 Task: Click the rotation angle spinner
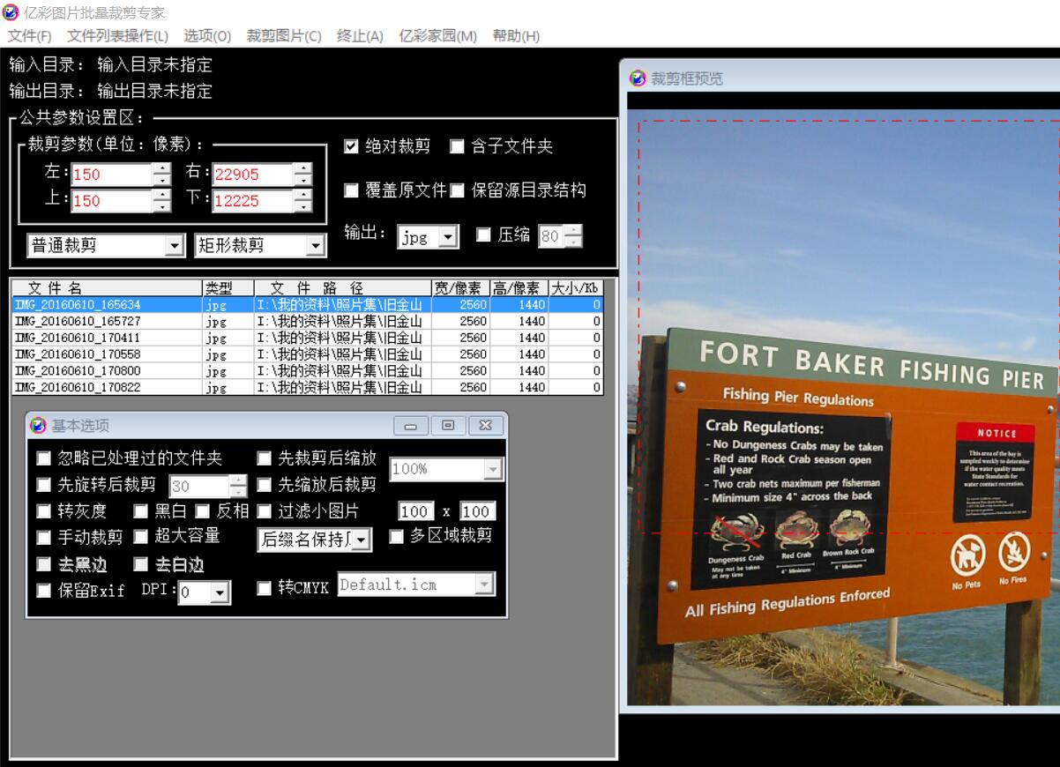tap(238, 487)
